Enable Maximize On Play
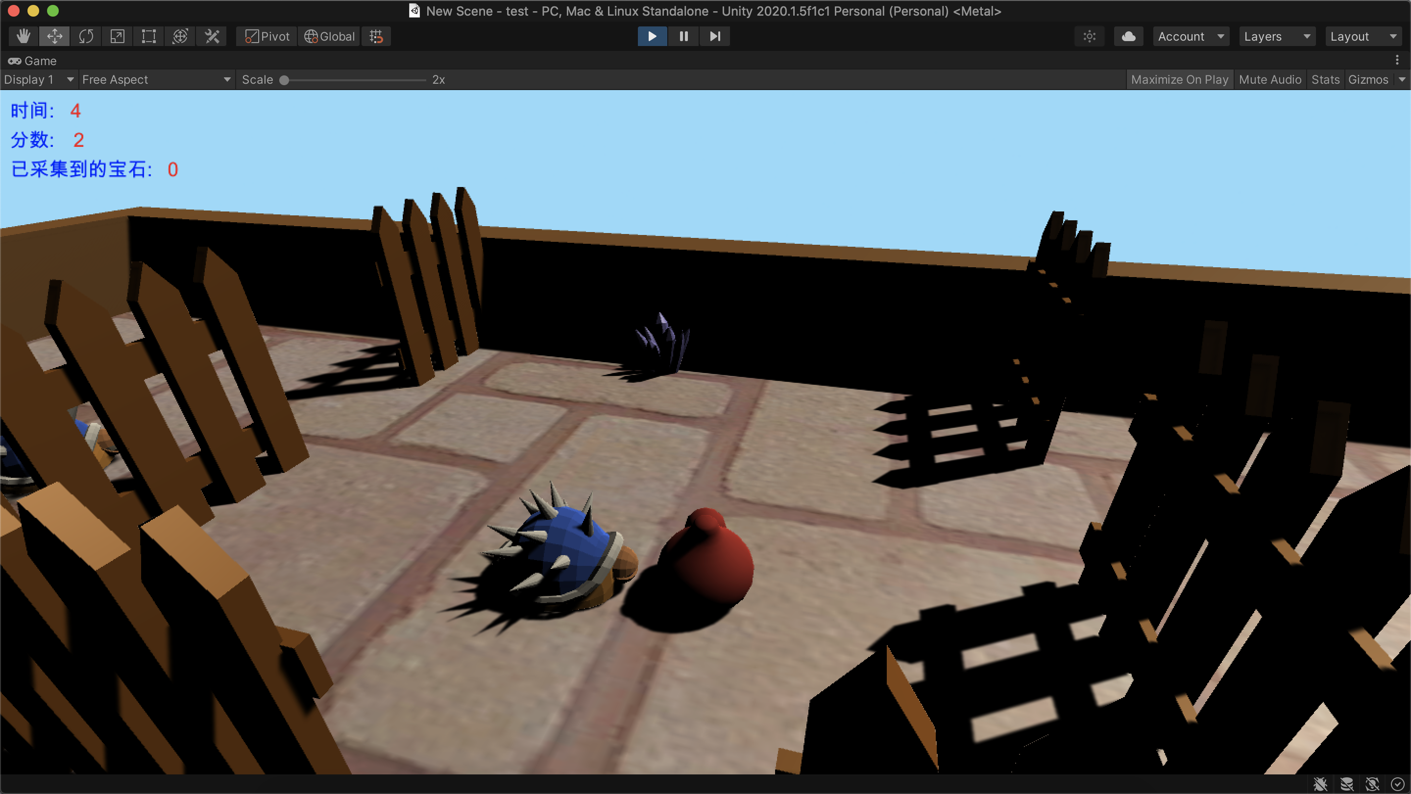1411x794 pixels. (x=1179, y=80)
